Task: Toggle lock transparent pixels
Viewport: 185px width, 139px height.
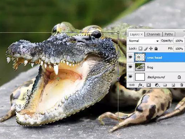Action: 140,48
